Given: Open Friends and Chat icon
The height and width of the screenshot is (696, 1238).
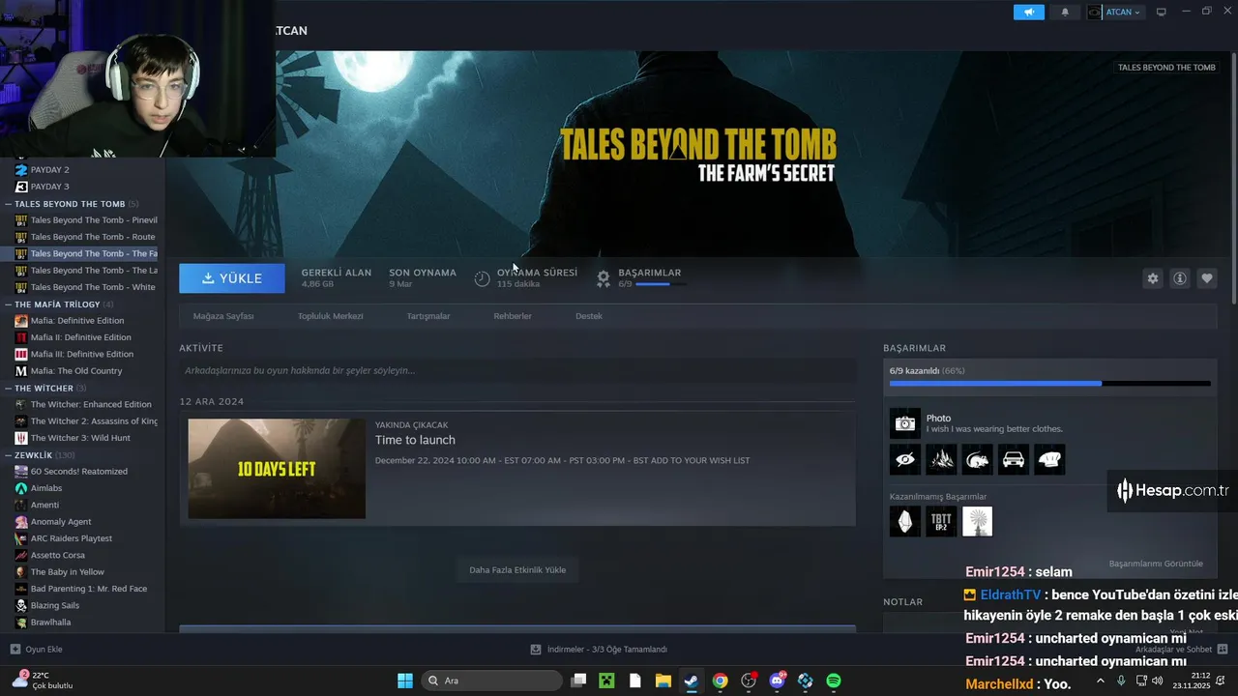Looking at the screenshot, I should click(1223, 650).
